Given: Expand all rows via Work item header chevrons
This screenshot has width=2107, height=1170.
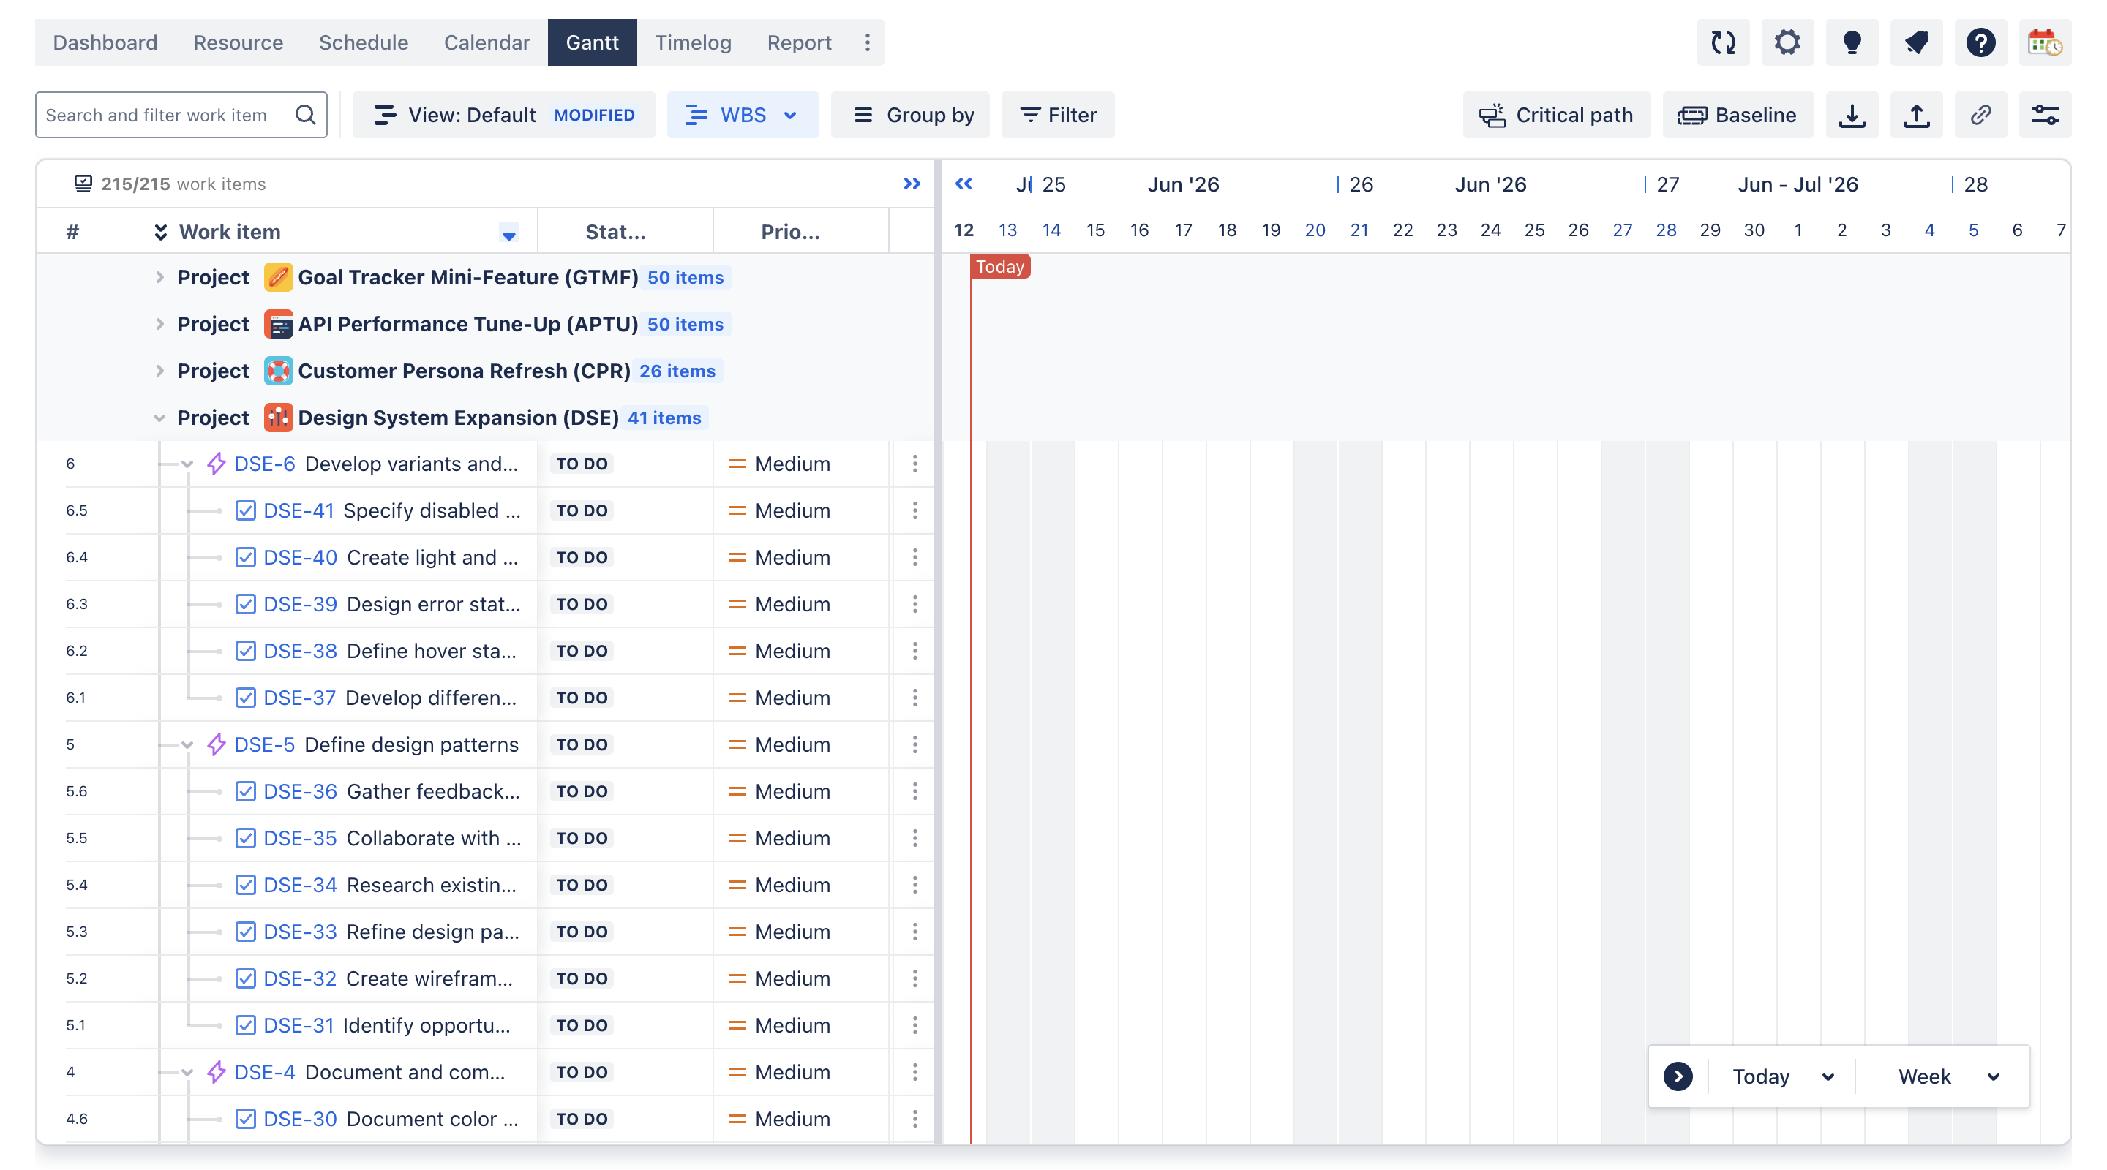Looking at the screenshot, I should point(160,233).
